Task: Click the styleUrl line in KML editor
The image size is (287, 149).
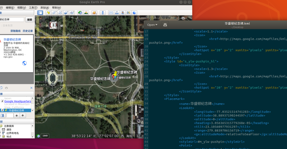Action: click(212, 142)
